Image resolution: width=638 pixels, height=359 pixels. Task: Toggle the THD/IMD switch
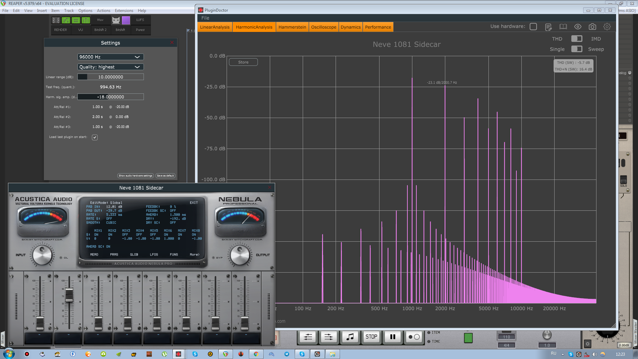pos(577,39)
